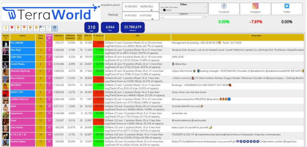Select the Love heart reaction icon
This screenshot has width=307, height=147.
[12, 28]
